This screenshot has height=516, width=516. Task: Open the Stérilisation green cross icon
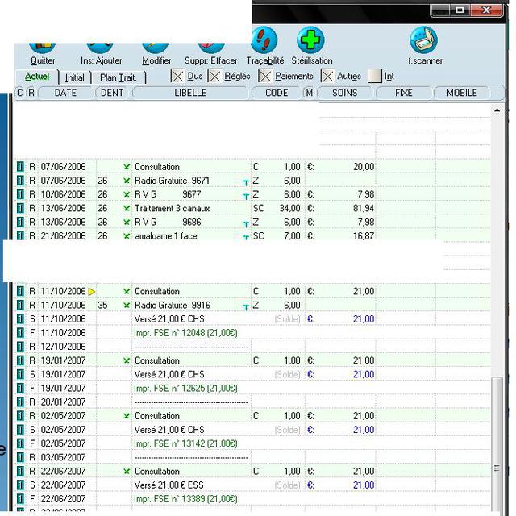click(310, 42)
